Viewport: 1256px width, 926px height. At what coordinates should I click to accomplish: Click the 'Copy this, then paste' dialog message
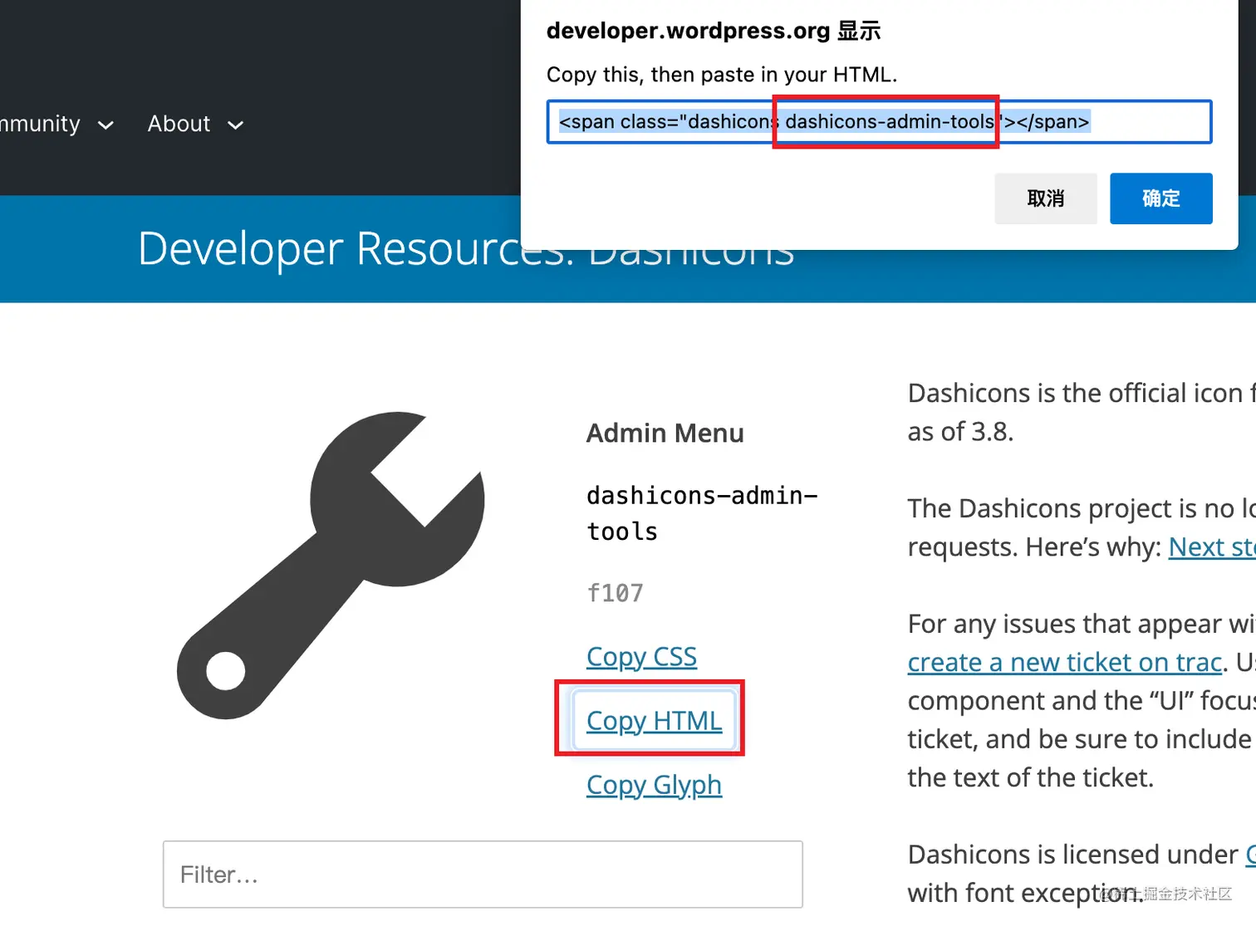(x=722, y=75)
